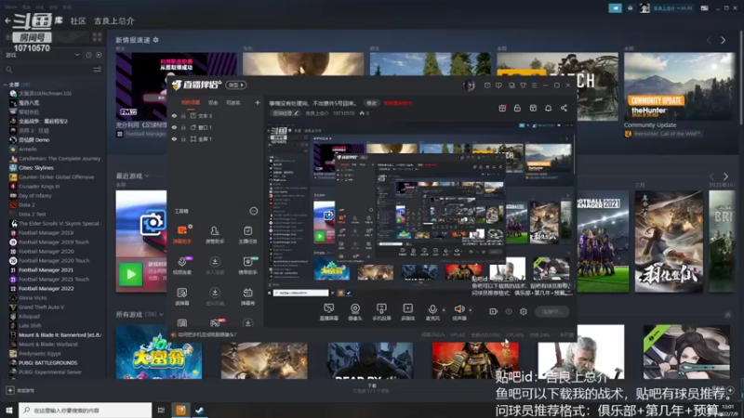Hide the 文本 3 source layer
744x418 pixels.
pyautogui.click(x=174, y=115)
